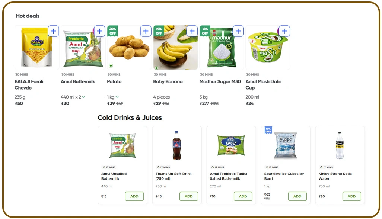Select the Madhur Sugar M30 product image
The height and width of the screenshot is (219, 382).
click(x=222, y=48)
